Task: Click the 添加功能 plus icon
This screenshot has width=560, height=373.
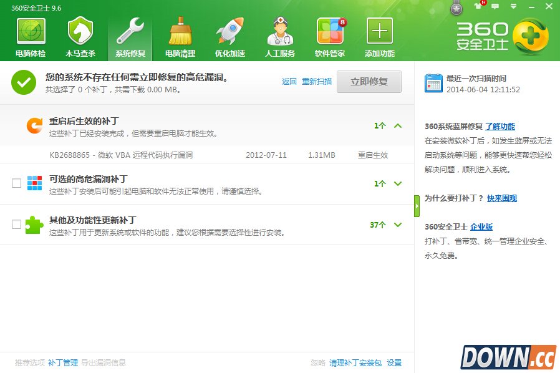Action: click(x=380, y=31)
